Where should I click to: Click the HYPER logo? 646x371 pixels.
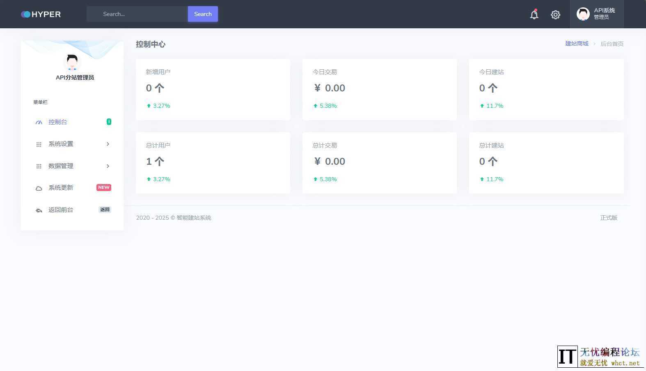[x=41, y=14]
